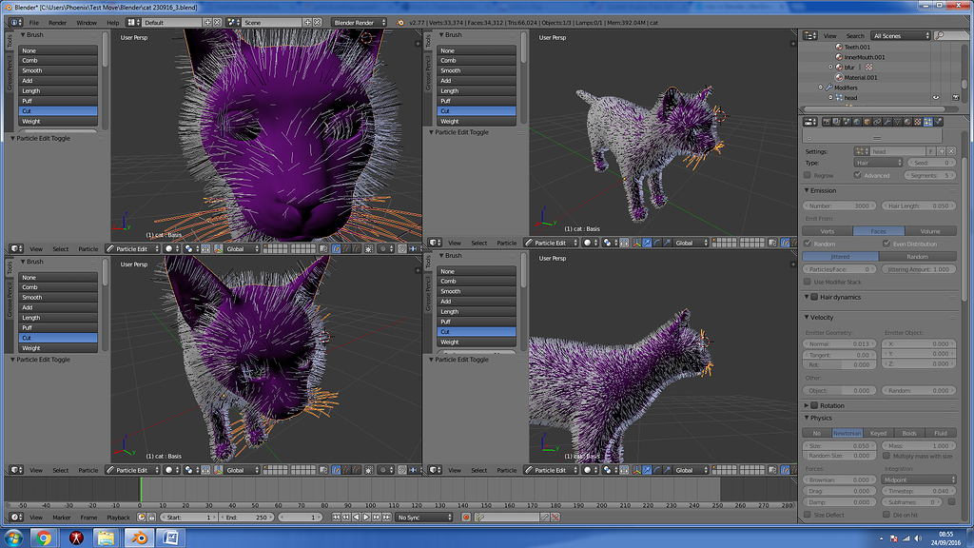
Task: Open the World properties tab icon
Action: [857, 122]
